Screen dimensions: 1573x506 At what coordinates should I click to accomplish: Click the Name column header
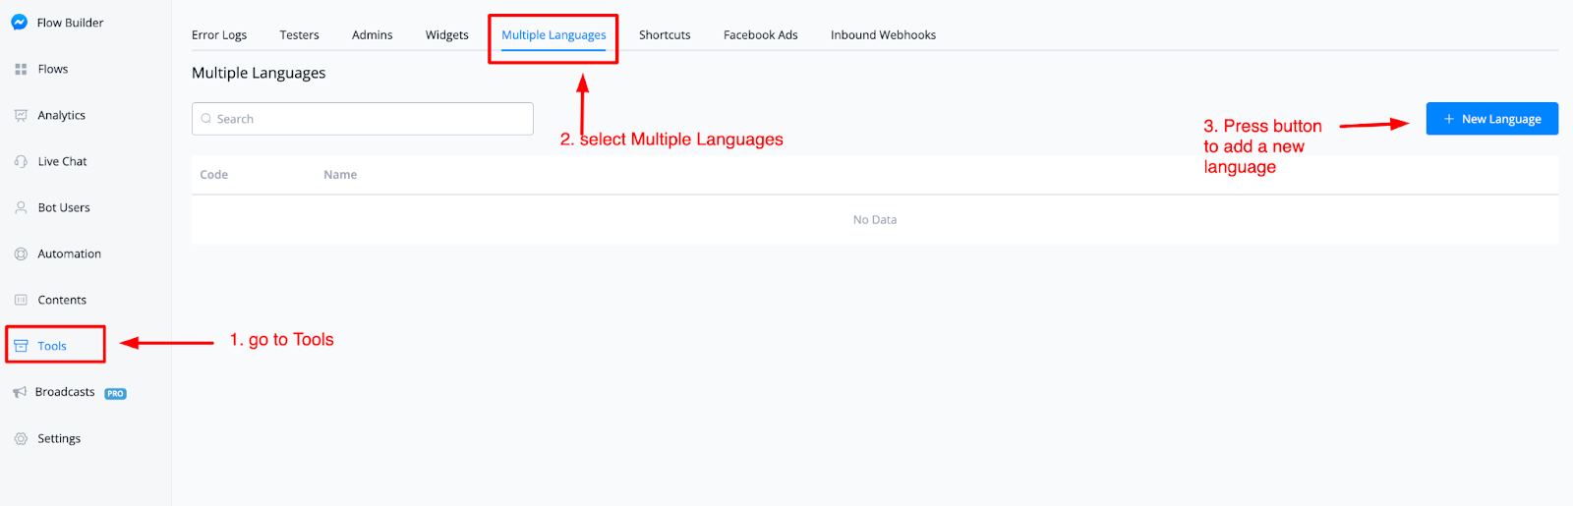click(x=340, y=174)
